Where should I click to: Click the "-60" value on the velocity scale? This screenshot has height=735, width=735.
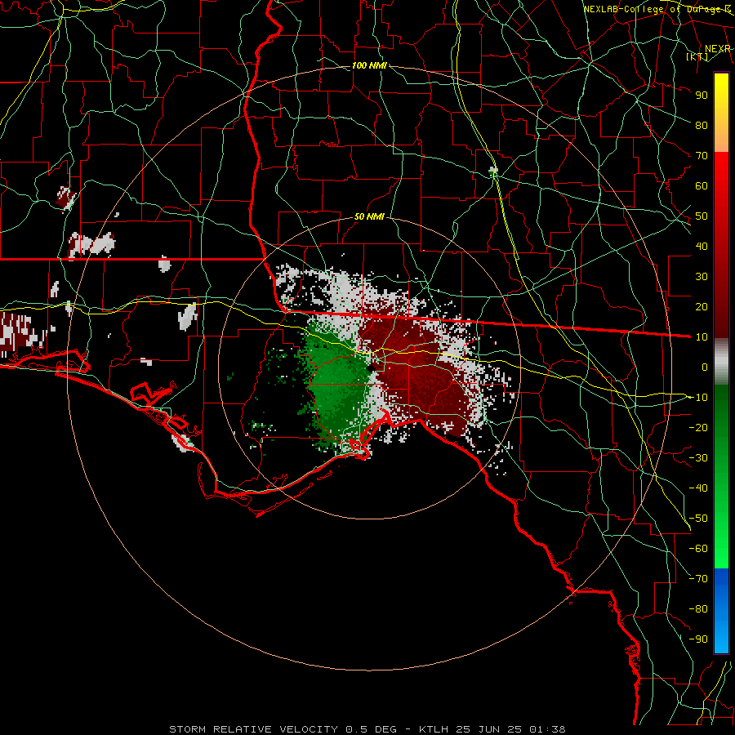pyautogui.click(x=698, y=549)
